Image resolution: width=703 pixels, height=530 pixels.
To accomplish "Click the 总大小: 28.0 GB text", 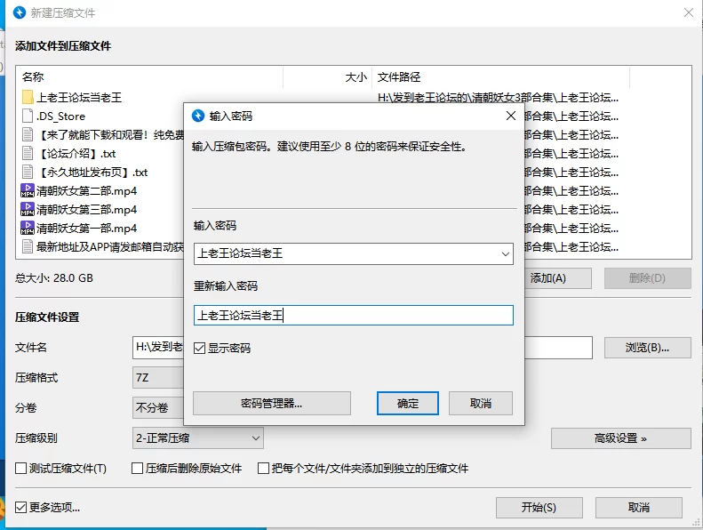I will click(x=54, y=278).
